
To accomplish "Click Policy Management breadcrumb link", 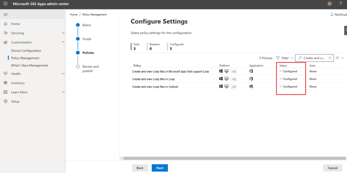I will [95, 15].
